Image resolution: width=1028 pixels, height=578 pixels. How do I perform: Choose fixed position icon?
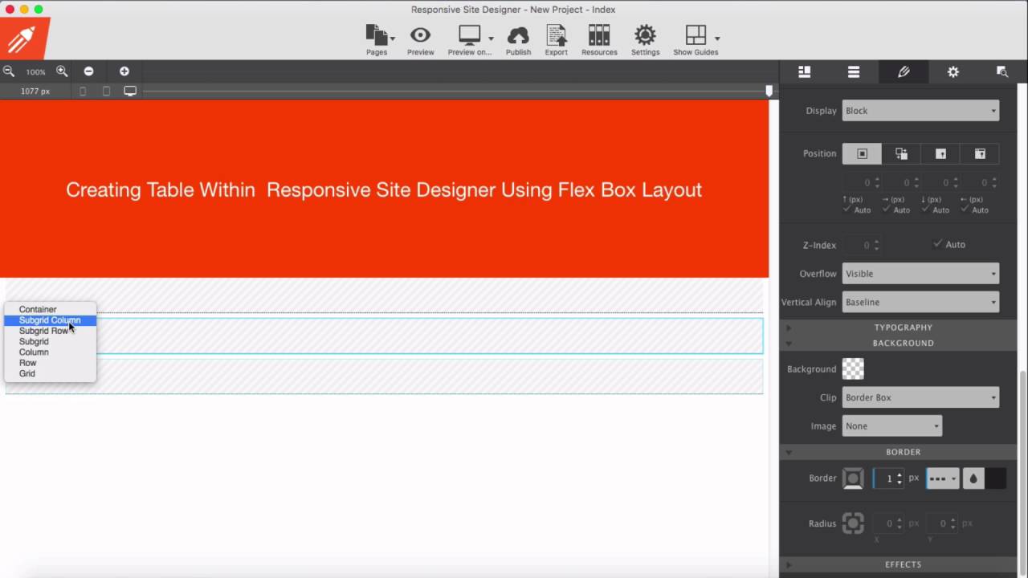980,154
